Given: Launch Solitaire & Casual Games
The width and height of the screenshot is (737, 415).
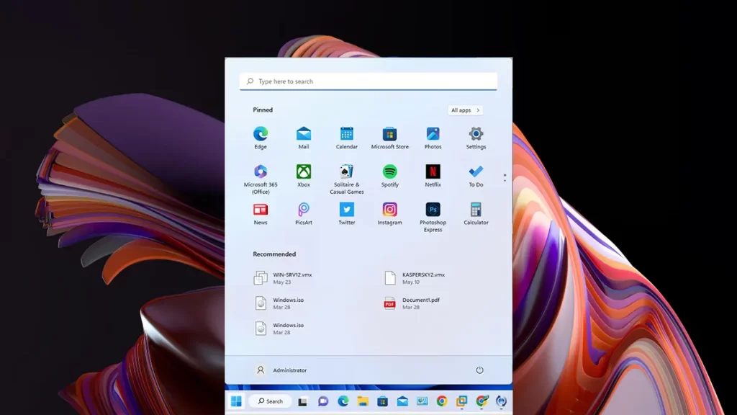Looking at the screenshot, I should (346, 172).
